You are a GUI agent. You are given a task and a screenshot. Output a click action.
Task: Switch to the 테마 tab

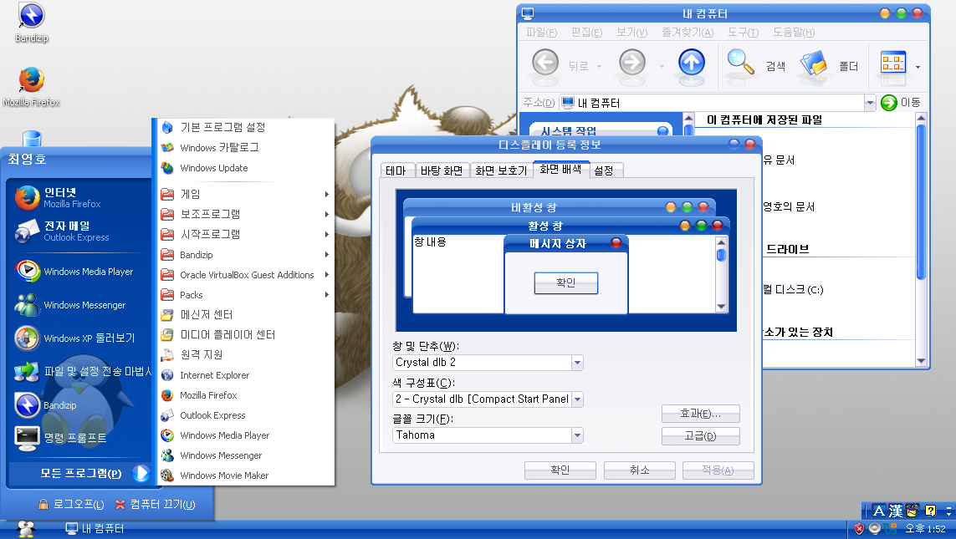coord(396,170)
